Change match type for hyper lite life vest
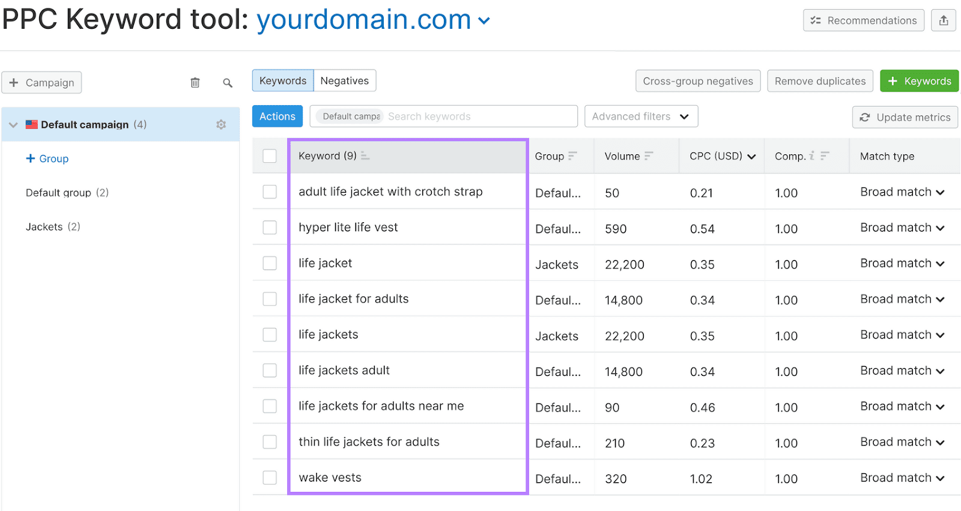Viewport: 961px width, 511px height. point(902,228)
